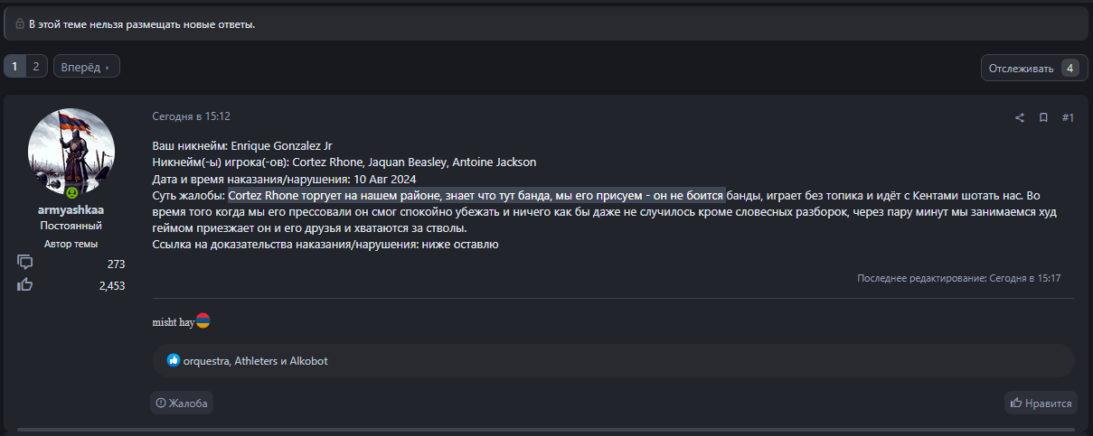Report the post with the Жалоба button
Viewport: 1093px width, 436px height.
click(182, 404)
